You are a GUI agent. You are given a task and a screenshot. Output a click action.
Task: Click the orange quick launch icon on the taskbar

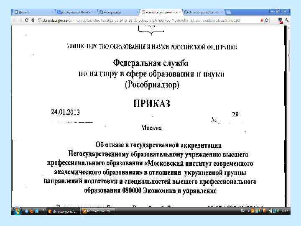(x=32, y=211)
